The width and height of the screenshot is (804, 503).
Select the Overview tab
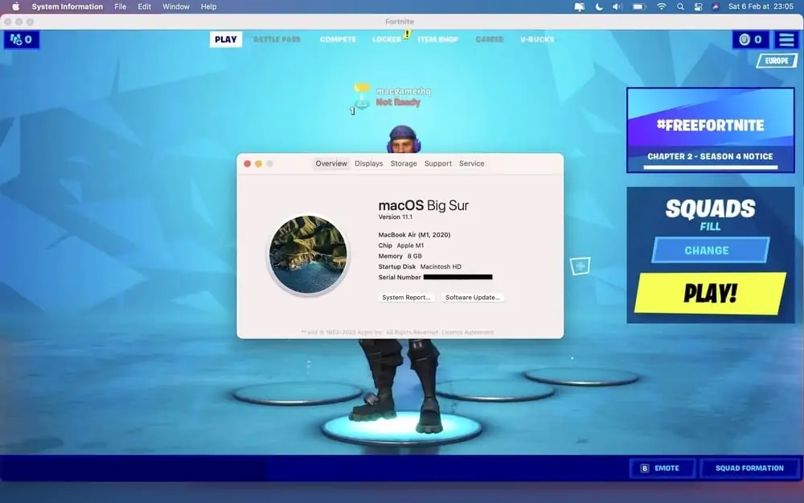point(331,163)
